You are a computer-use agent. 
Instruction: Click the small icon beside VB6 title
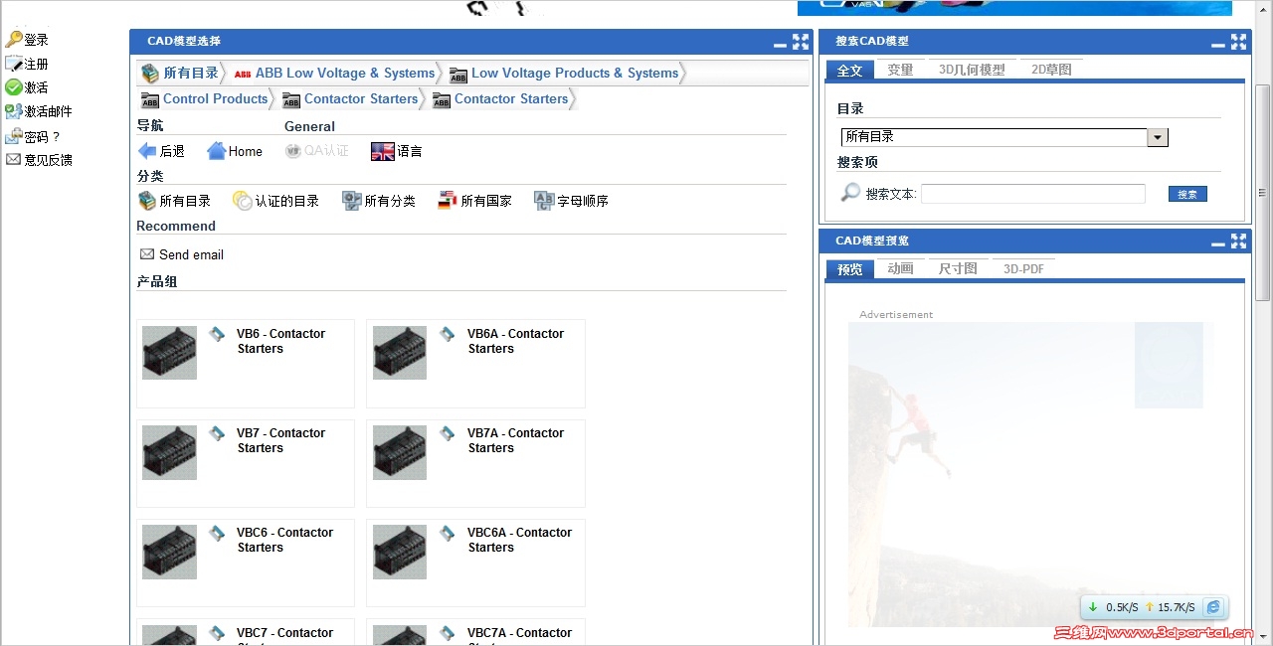point(217,334)
